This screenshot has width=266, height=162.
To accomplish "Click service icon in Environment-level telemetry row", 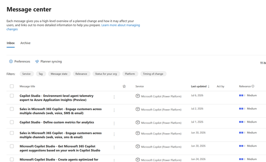I will 138,96.
